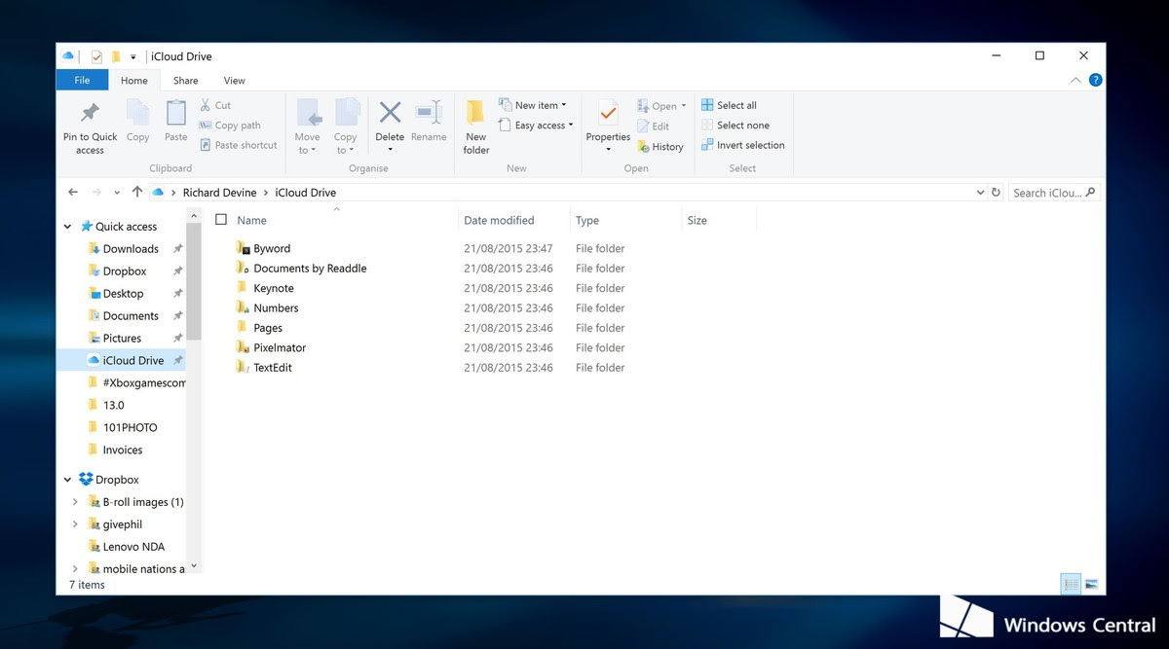This screenshot has height=649, width=1169.
Task: Toggle the select-all checkbox in header
Action: coord(221,220)
